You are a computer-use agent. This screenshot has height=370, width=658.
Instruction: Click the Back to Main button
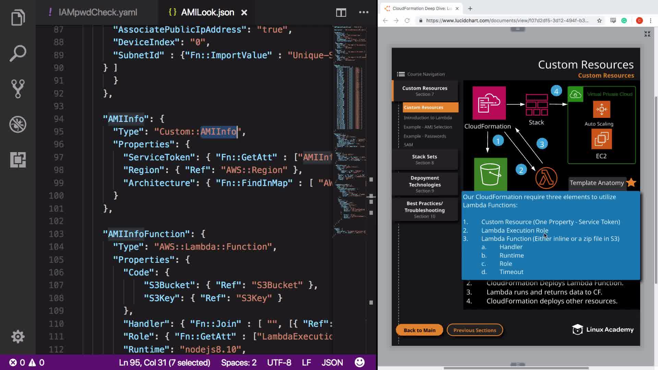tap(419, 330)
